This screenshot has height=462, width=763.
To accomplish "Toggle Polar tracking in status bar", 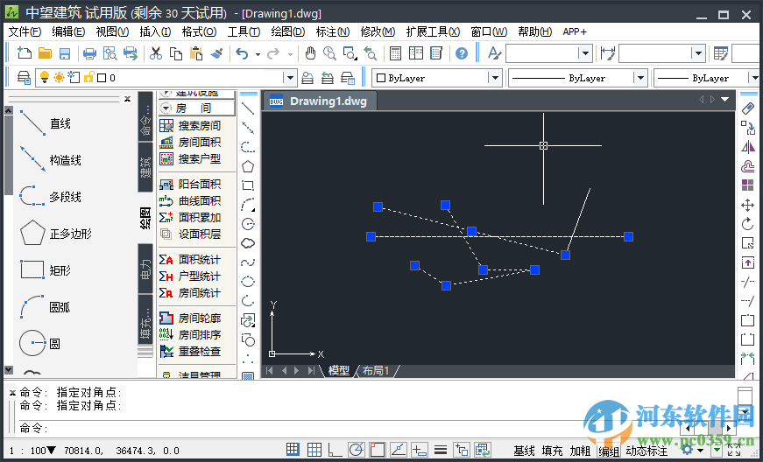I will click(x=357, y=450).
